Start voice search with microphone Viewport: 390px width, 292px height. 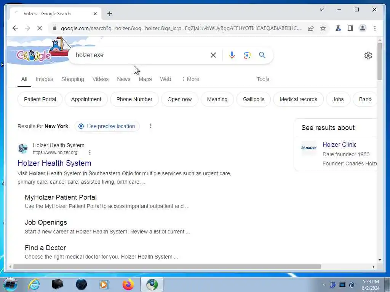[232, 55]
